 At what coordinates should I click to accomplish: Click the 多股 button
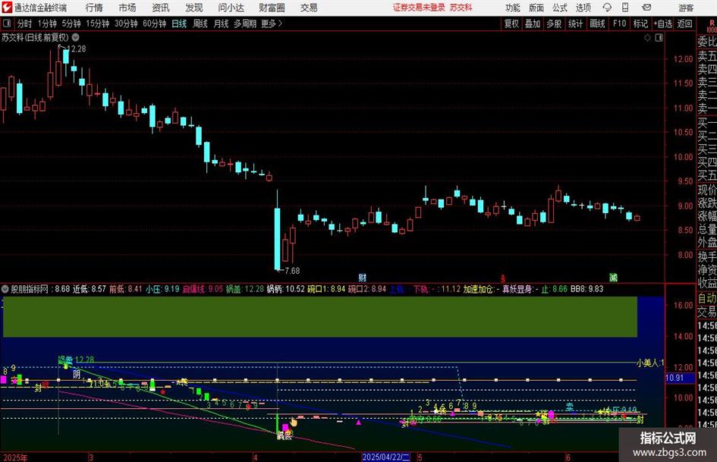554,24
